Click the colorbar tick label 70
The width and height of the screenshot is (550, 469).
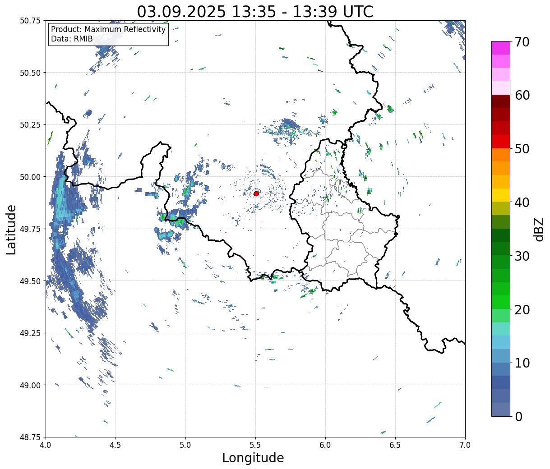point(522,42)
